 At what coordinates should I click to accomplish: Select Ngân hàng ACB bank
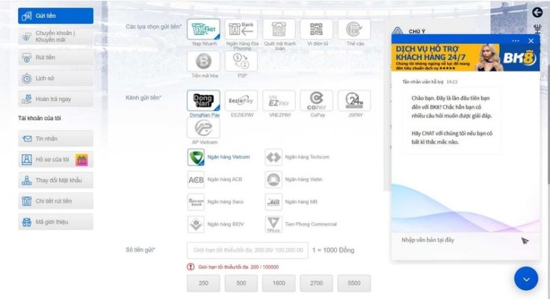[x=215, y=179]
